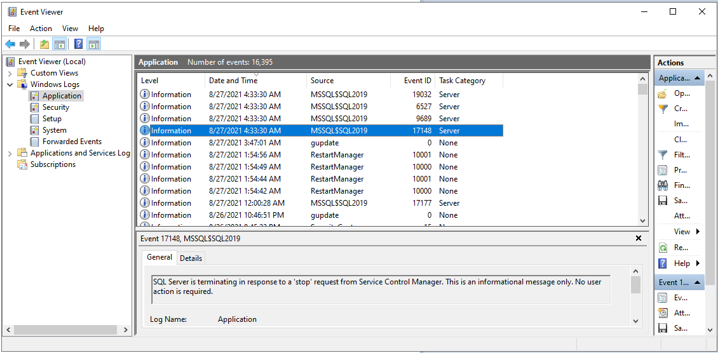Sort by the Source column header
718x353 pixels.
348,81
